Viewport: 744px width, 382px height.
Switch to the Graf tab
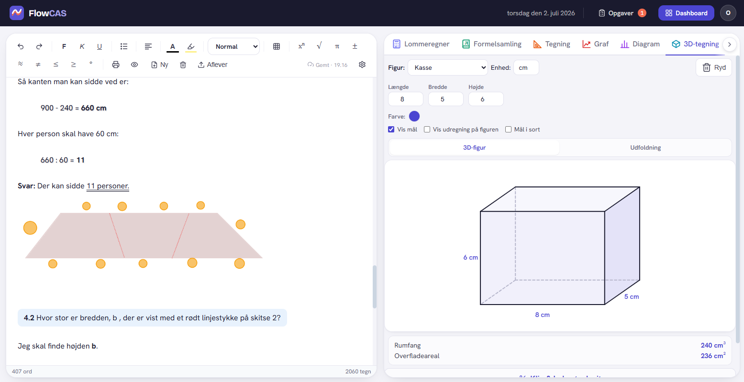coord(595,44)
